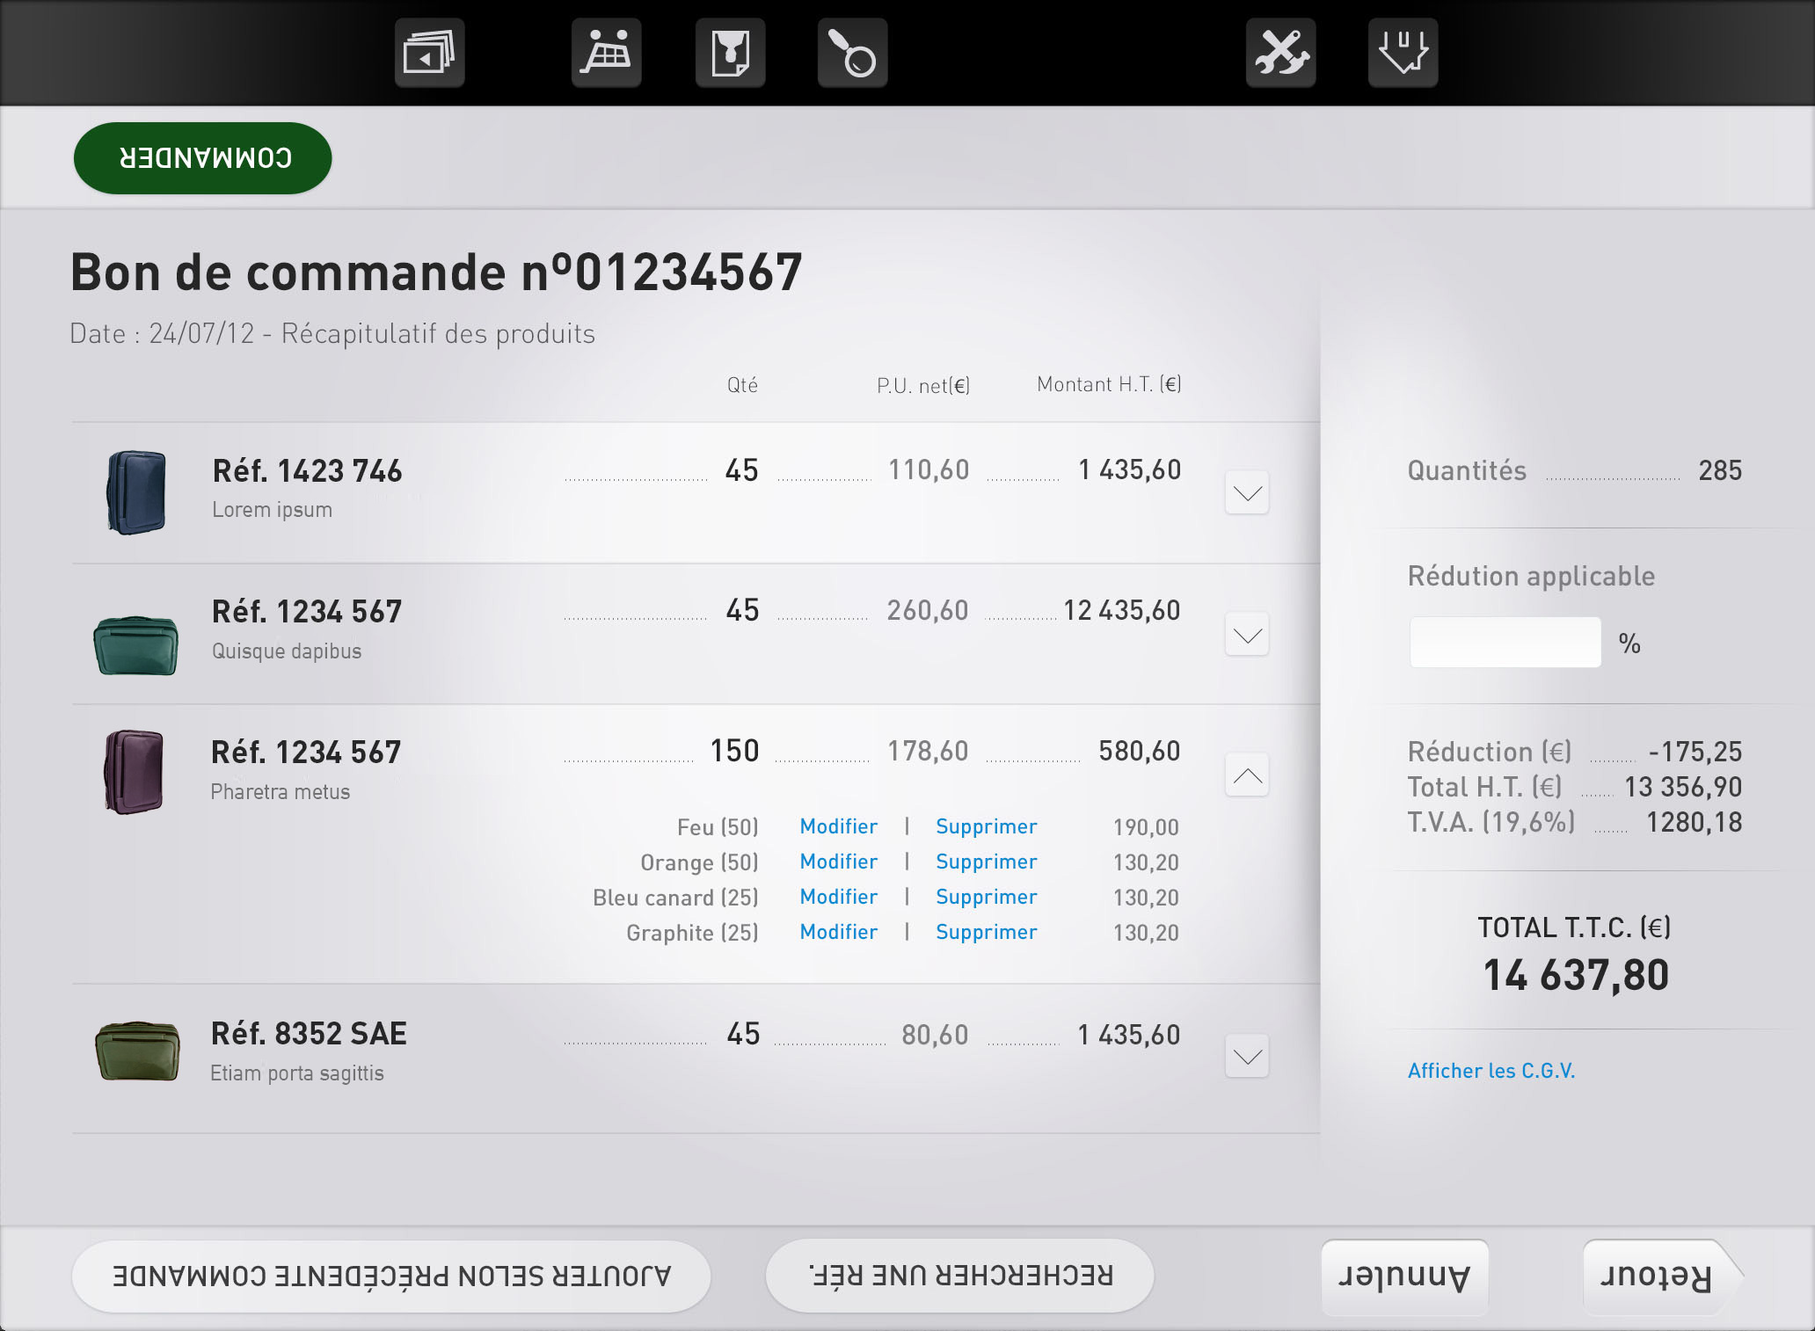Select the 190,00 amount for Feu
Image resolution: width=1815 pixels, height=1331 pixels.
point(1146,827)
